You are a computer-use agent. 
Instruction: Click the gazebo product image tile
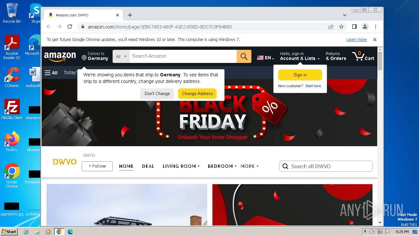pyautogui.click(x=127, y=205)
